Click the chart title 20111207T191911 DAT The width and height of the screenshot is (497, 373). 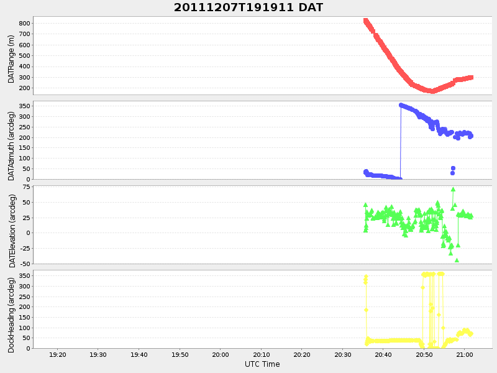click(248, 7)
